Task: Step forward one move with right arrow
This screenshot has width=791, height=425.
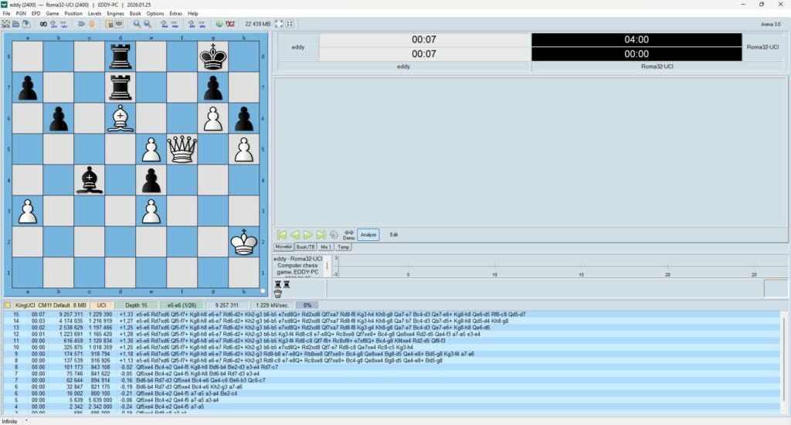Action: (x=308, y=234)
